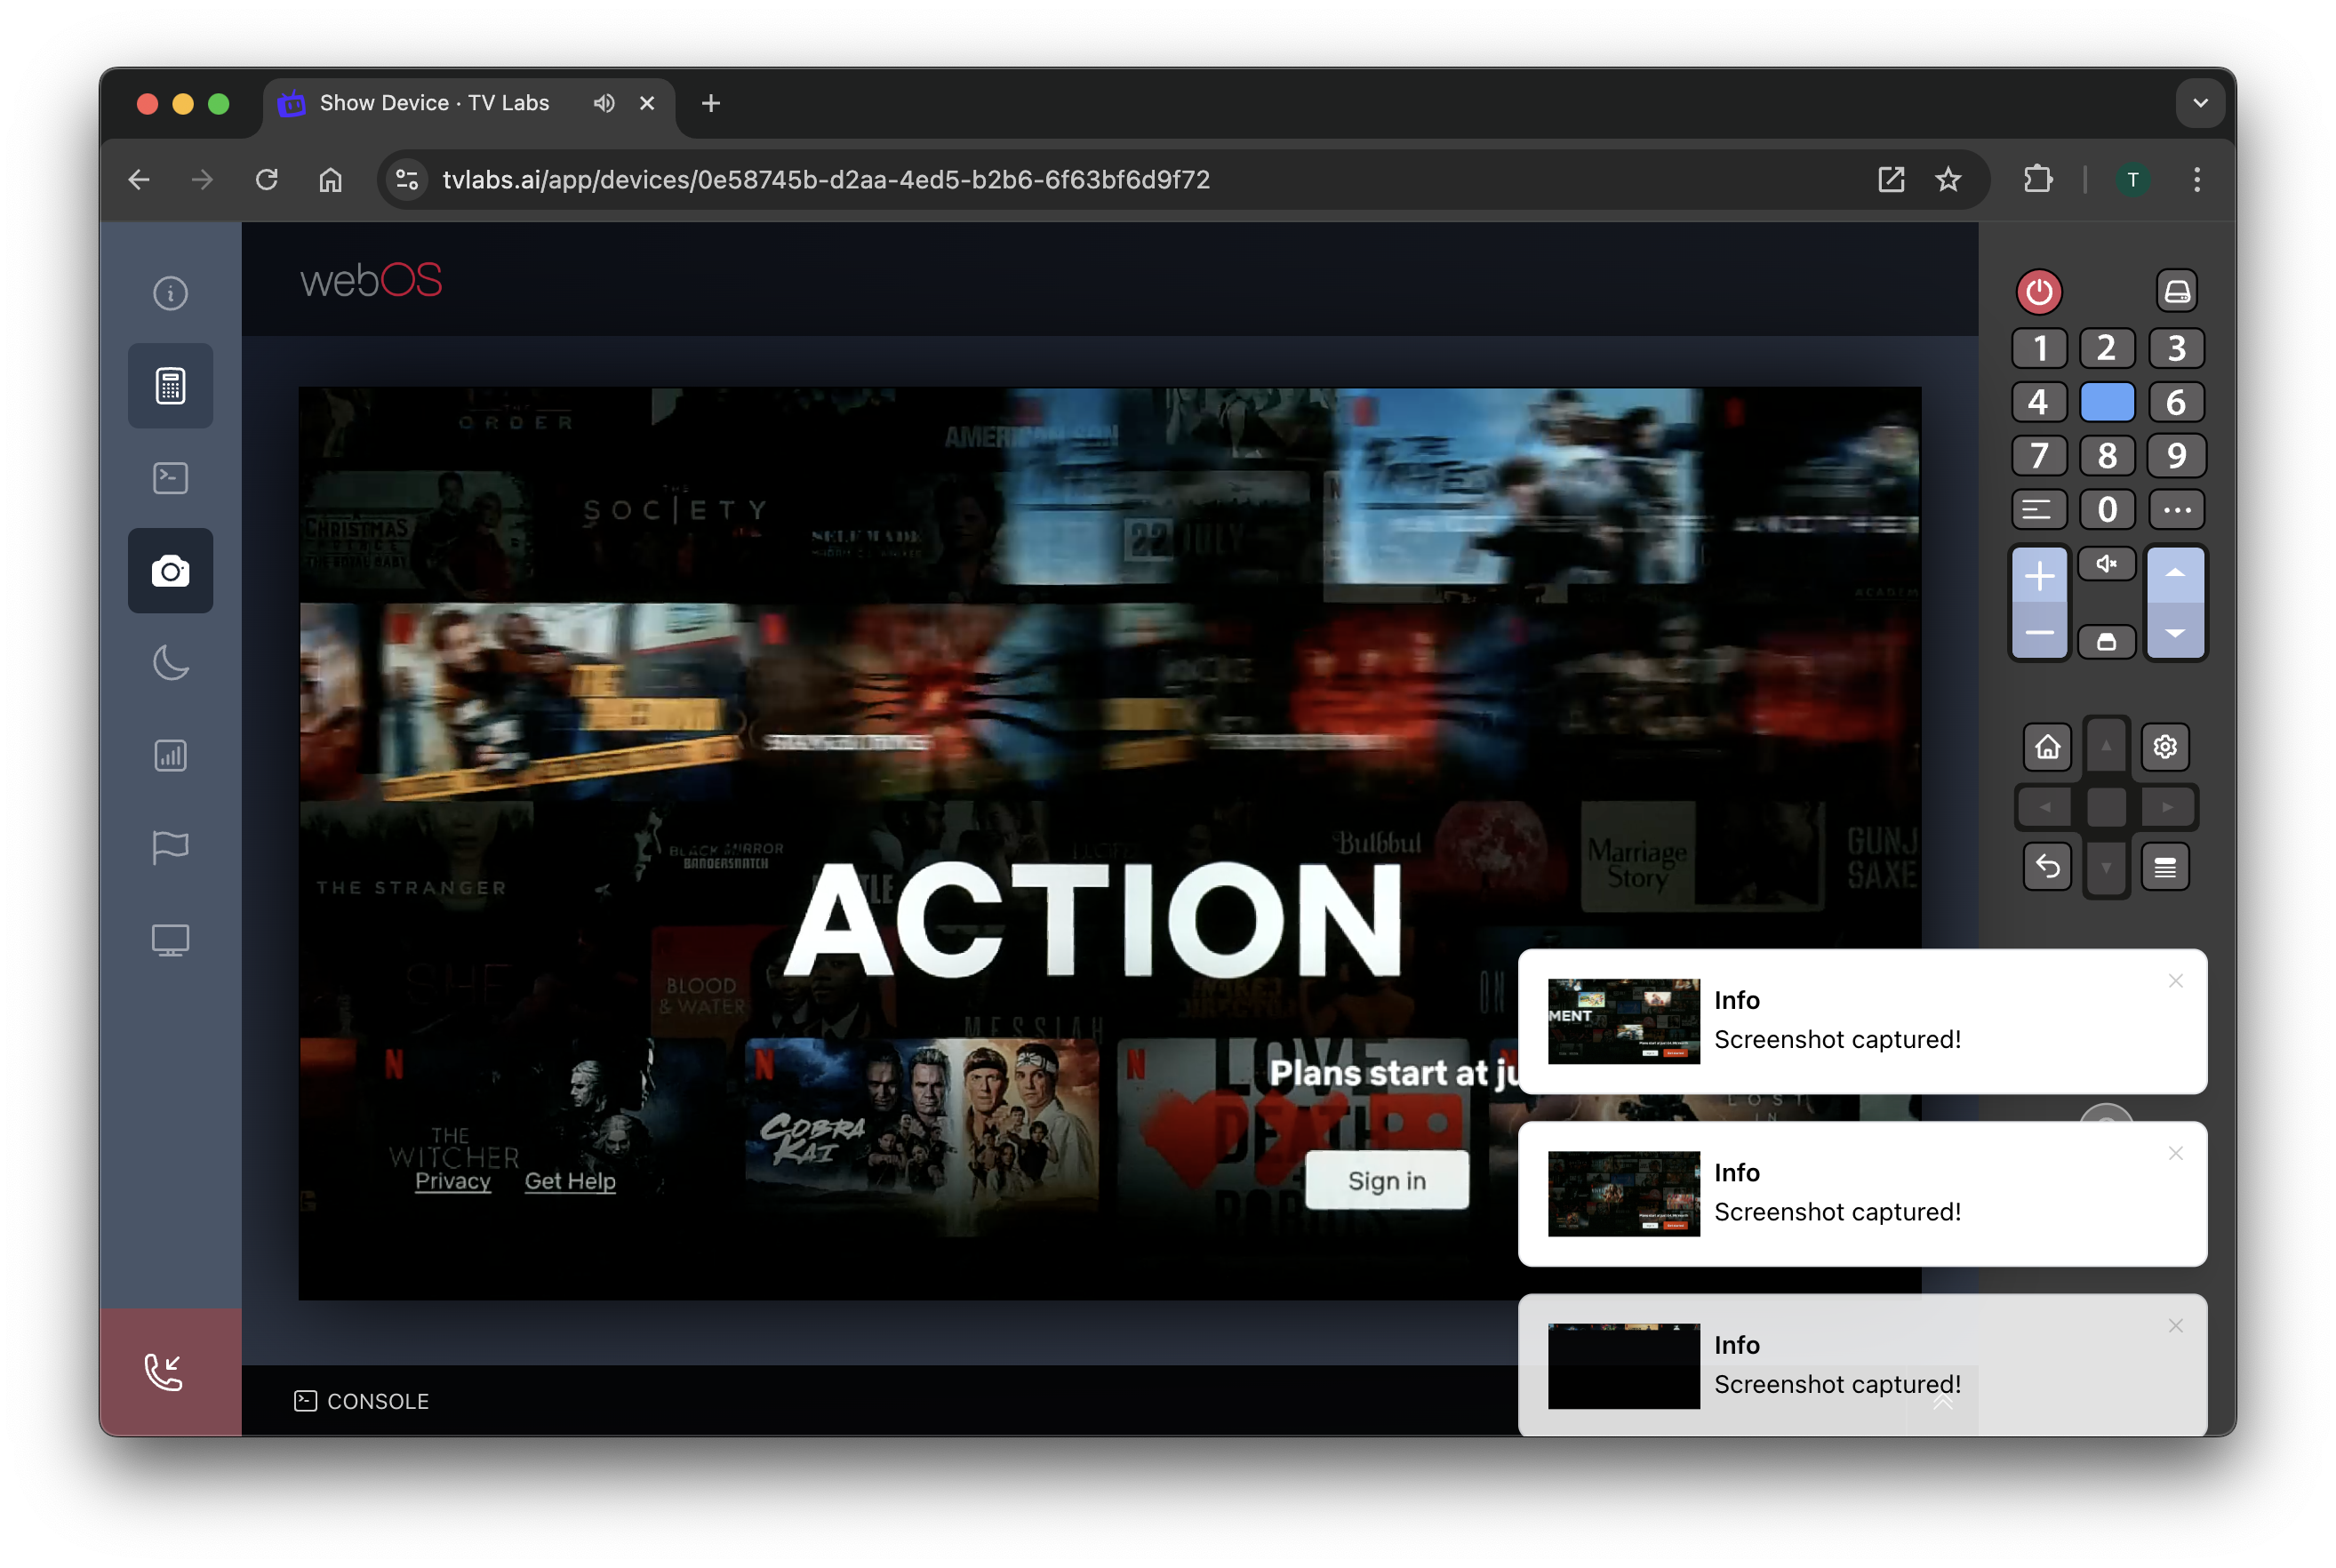Open page in app icon in address bar
Viewport: 2336px width, 1568px height.
pyautogui.click(x=1890, y=180)
